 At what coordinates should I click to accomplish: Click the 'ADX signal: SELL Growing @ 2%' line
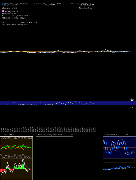point(15,25)
